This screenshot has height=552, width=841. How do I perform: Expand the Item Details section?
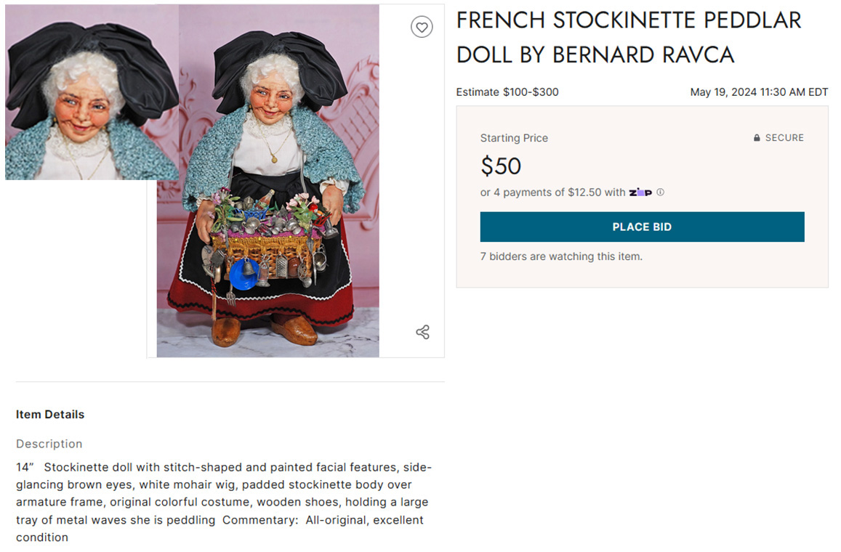[50, 414]
